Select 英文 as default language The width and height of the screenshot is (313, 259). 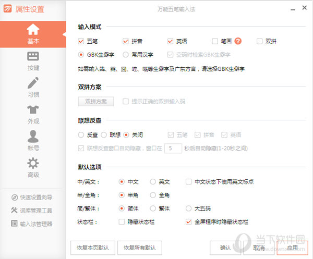click(x=153, y=182)
